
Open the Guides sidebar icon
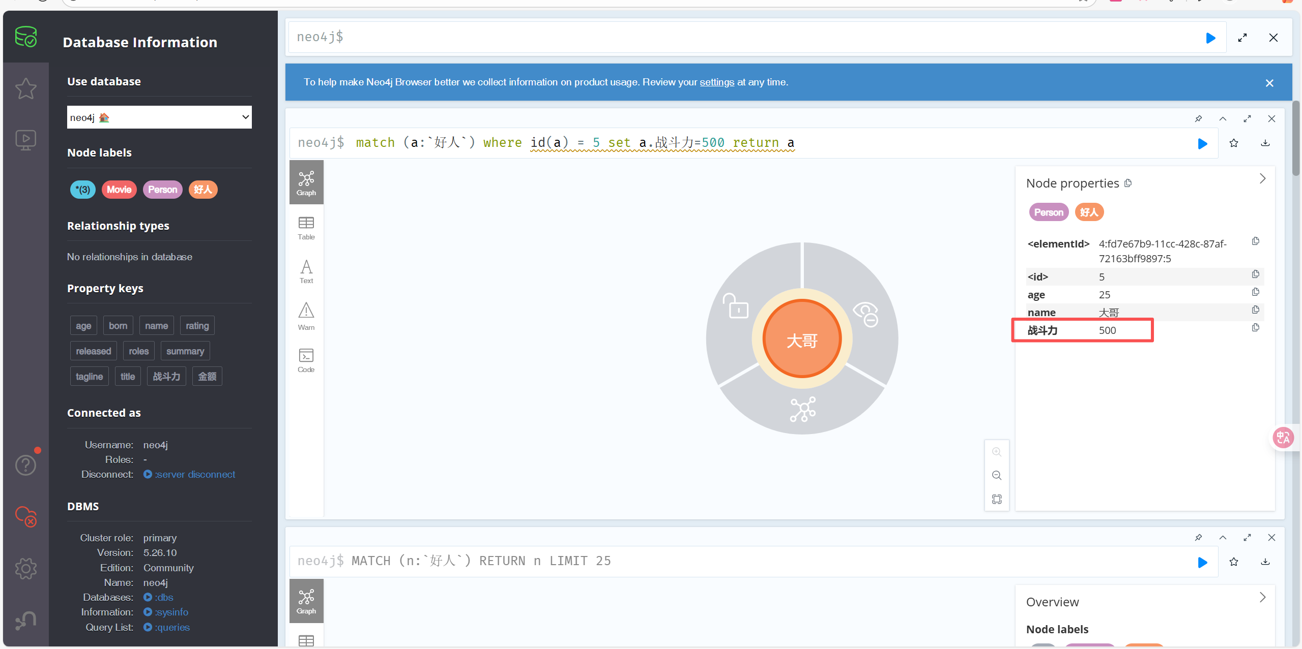pyautogui.click(x=26, y=140)
